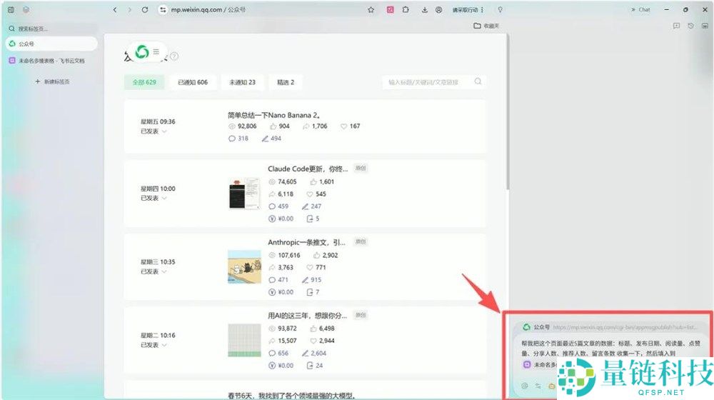The height and width of the screenshot is (400, 714).
Task: Click the 用AI的这三年 article thumbnail
Action: [244, 340]
